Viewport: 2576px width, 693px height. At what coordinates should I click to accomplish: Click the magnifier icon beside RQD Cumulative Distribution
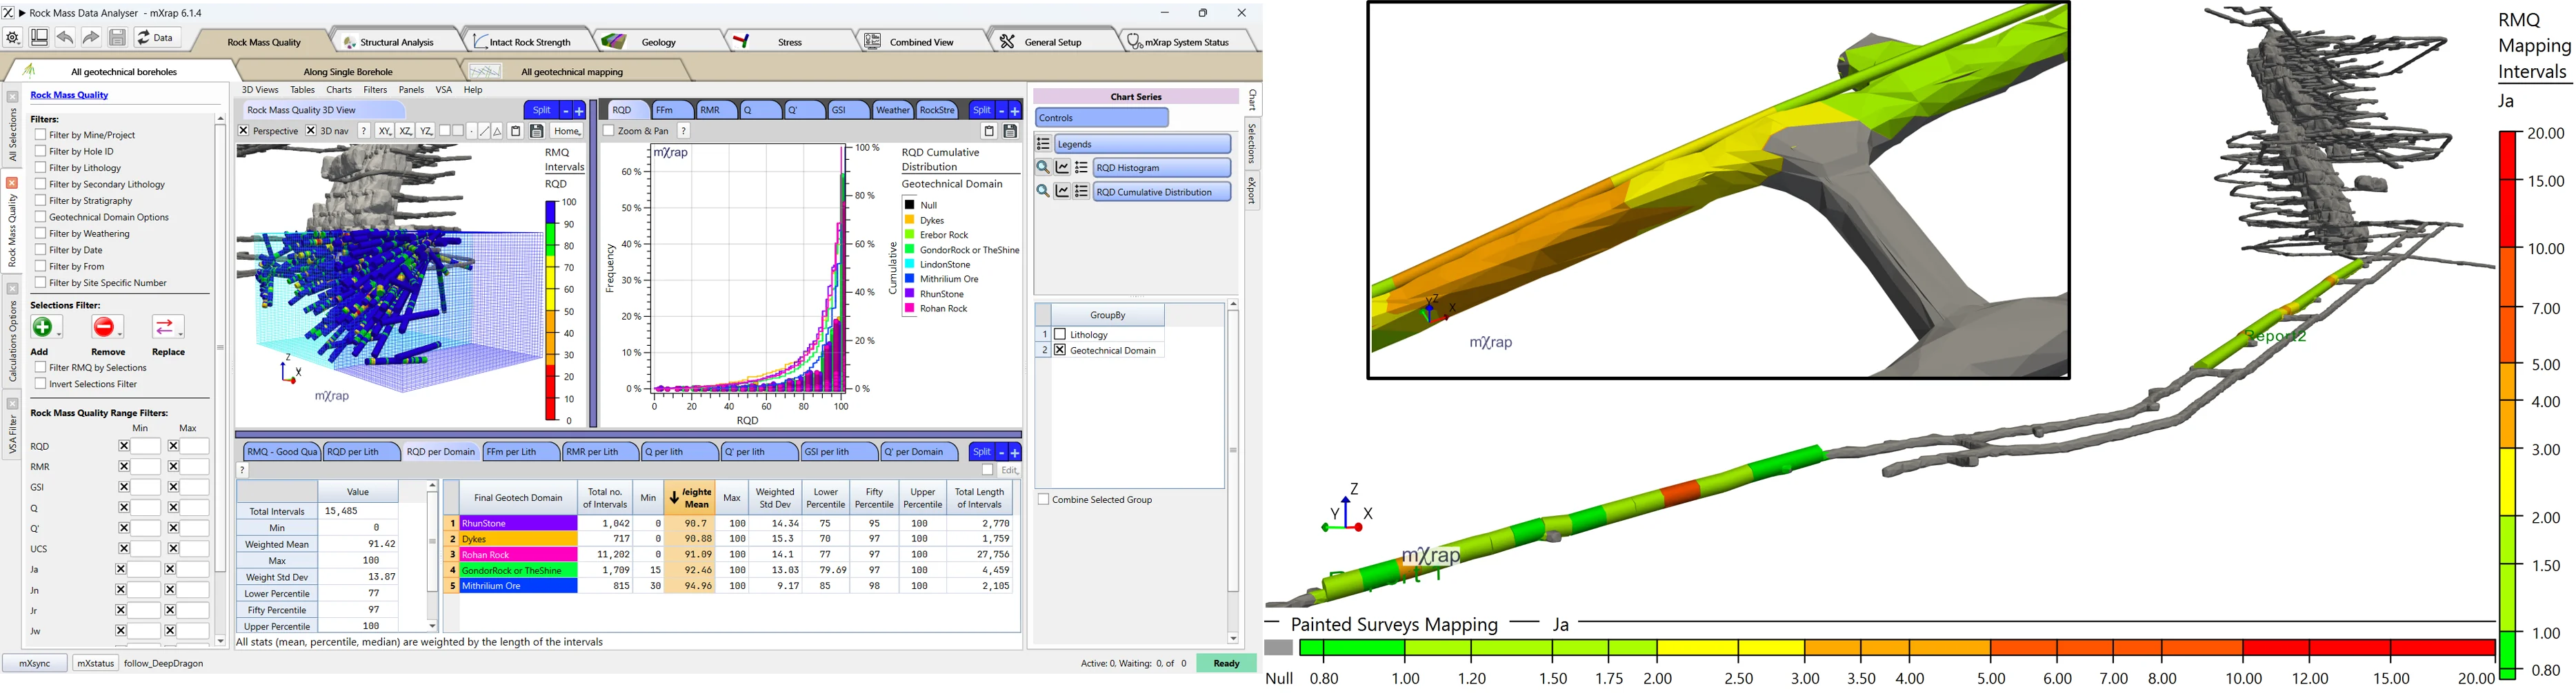tap(1043, 192)
